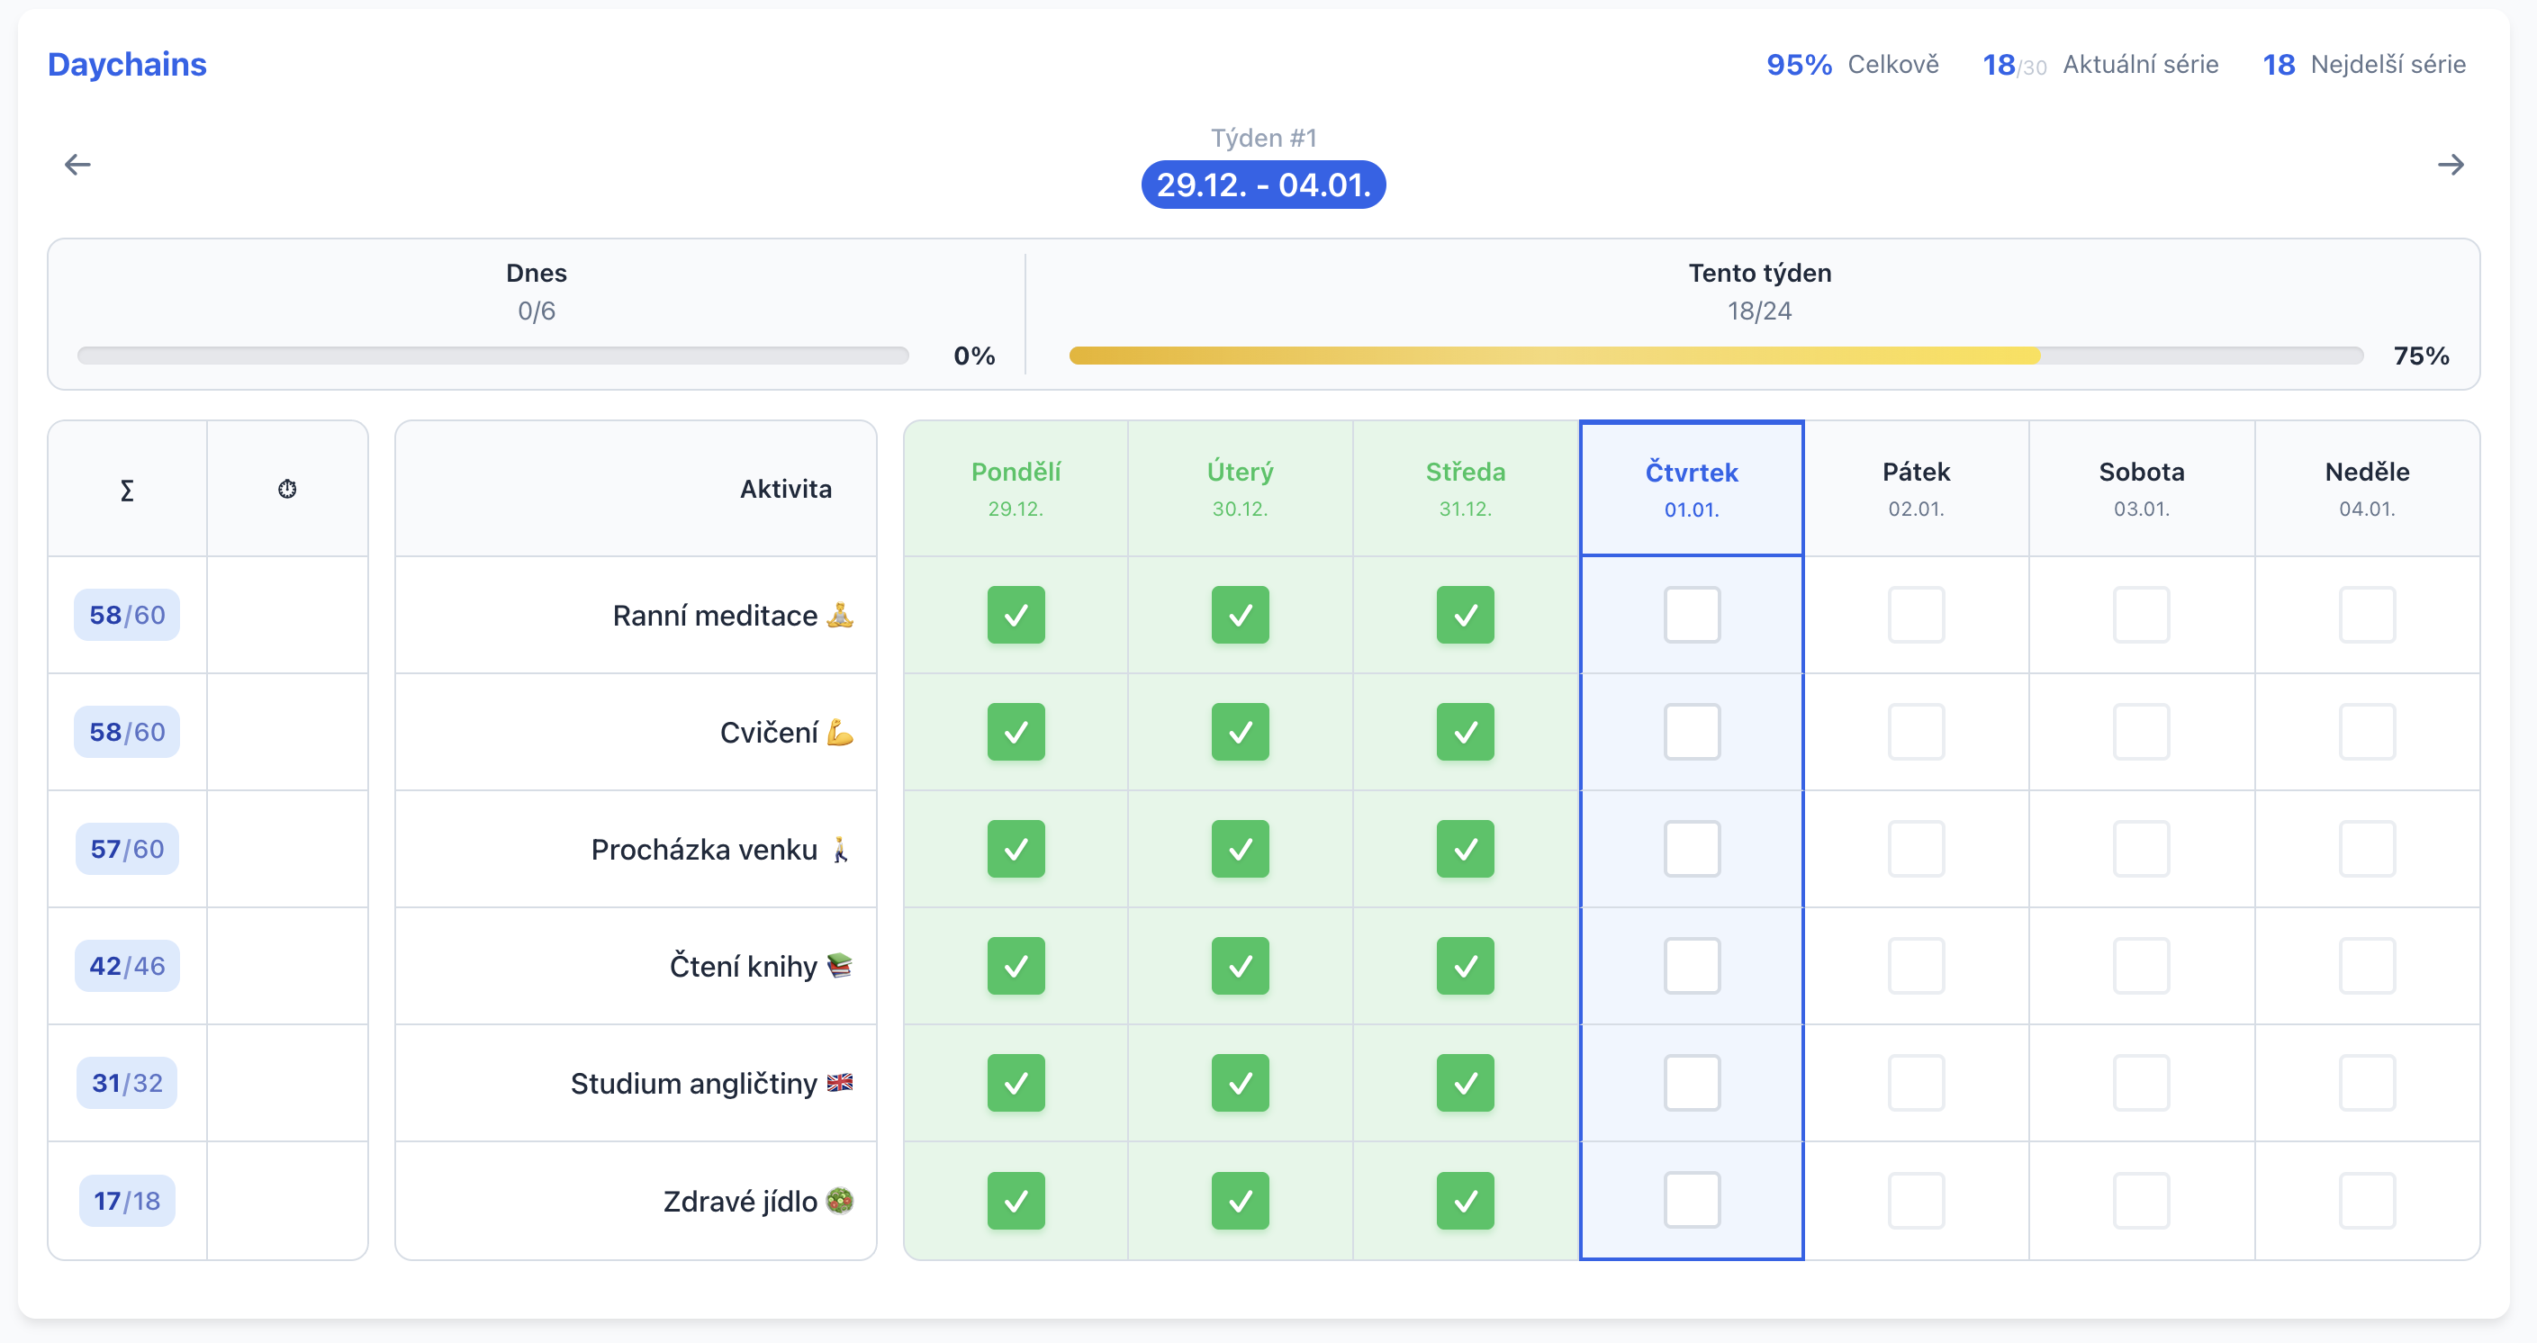Click the flexed arm emoji next to Cvičení
The height and width of the screenshot is (1343, 2537).
[x=840, y=732]
